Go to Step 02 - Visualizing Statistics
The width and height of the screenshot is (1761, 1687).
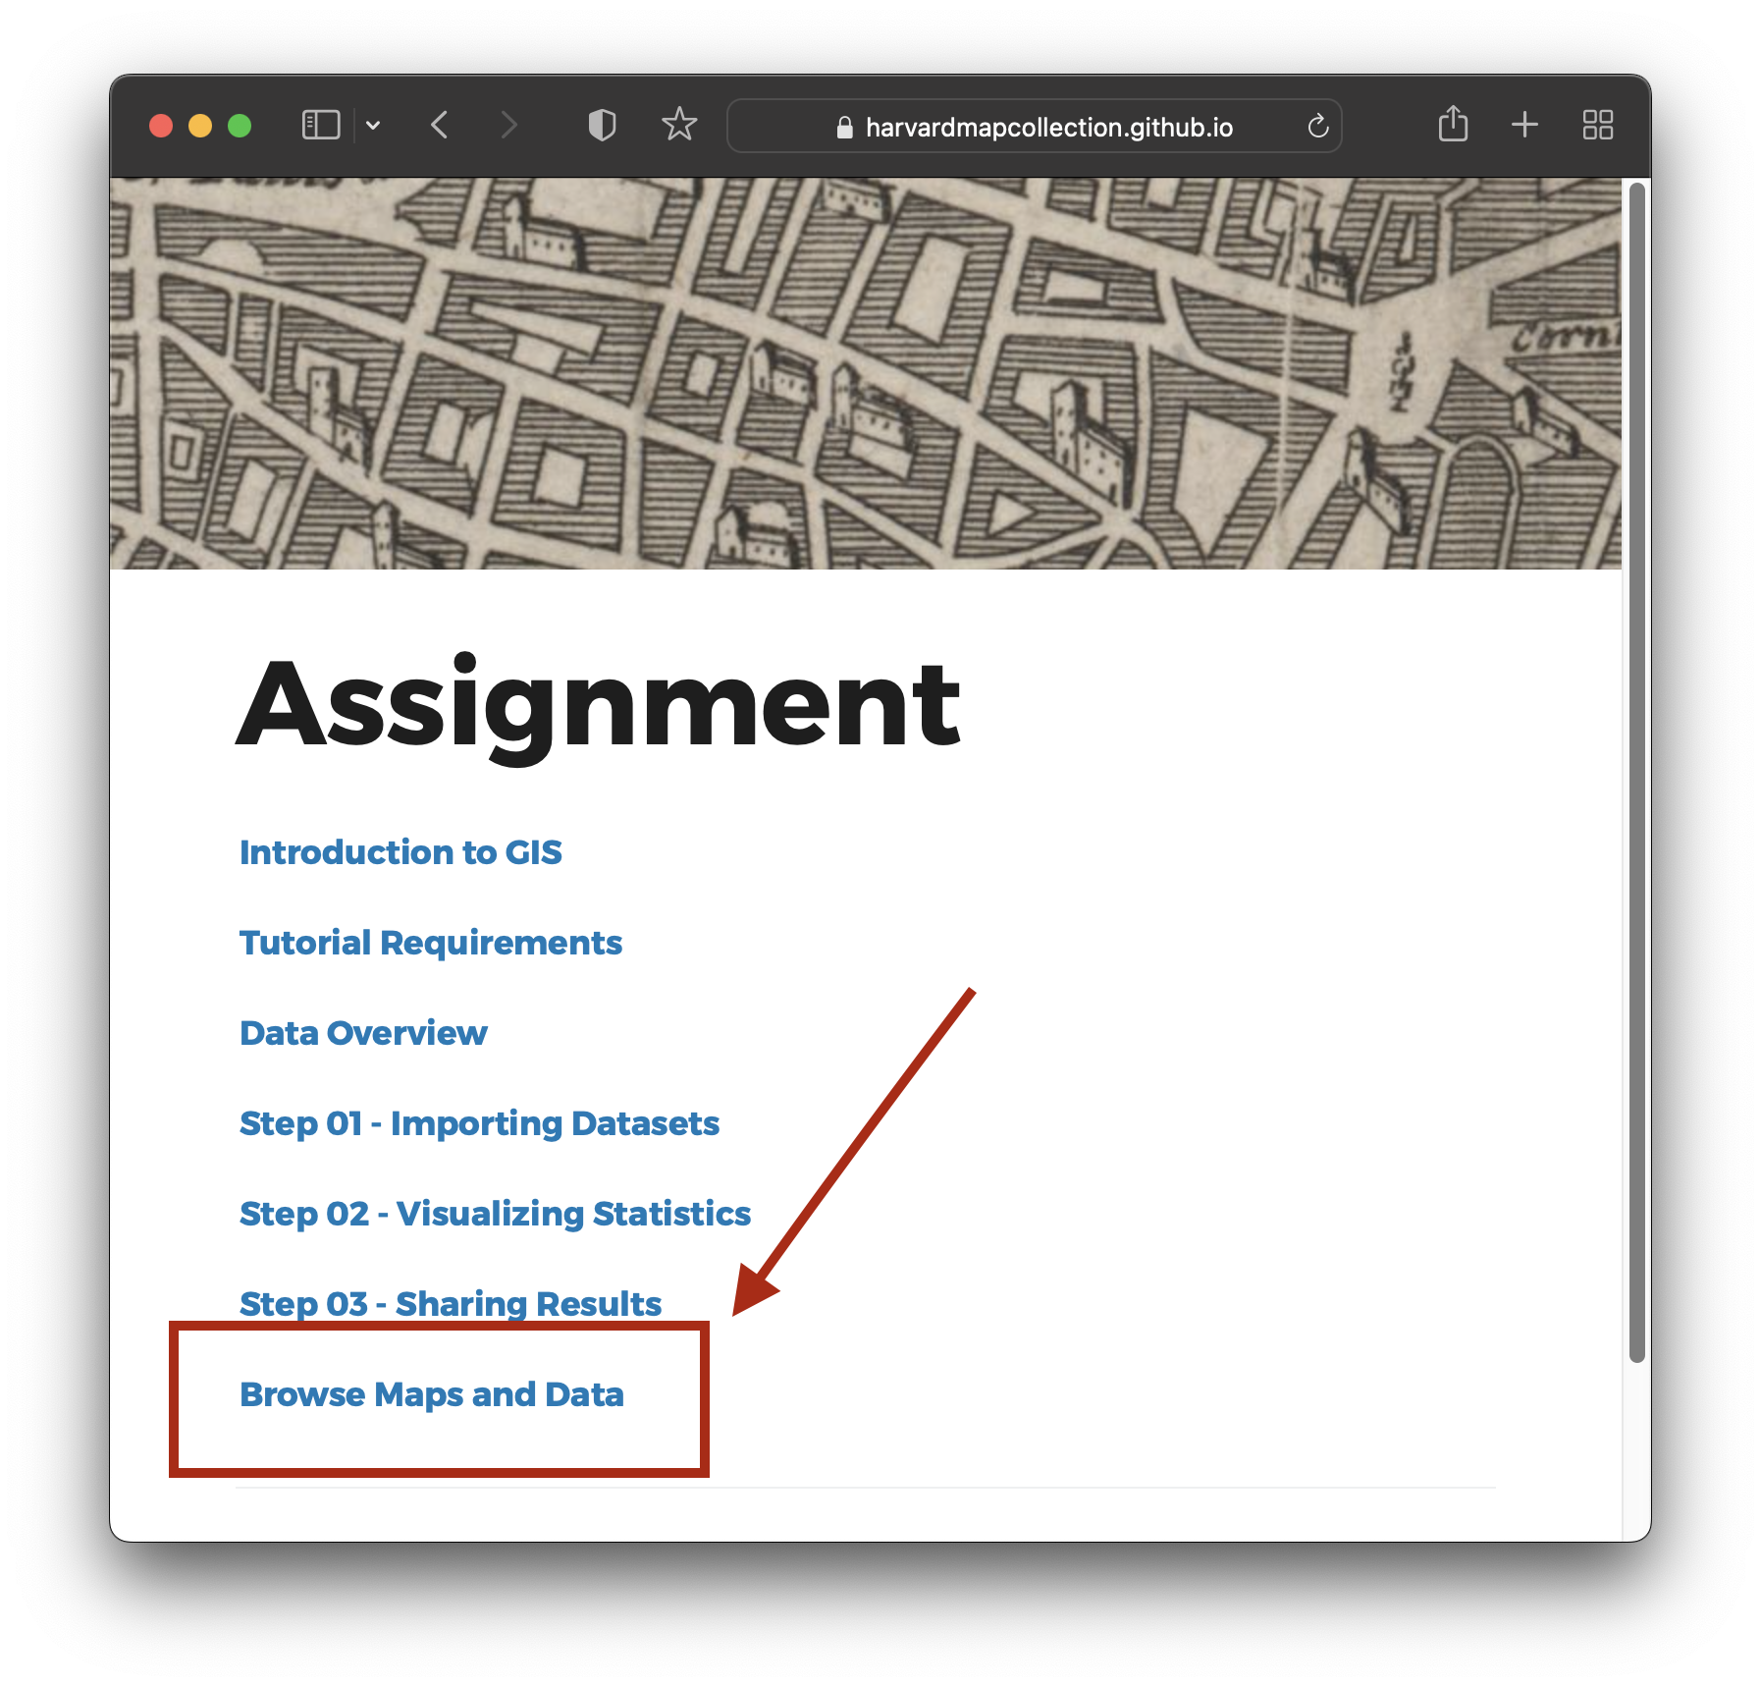click(x=495, y=1214)
